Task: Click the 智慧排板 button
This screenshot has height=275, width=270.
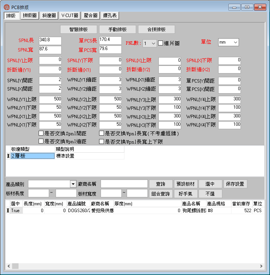Action: 78,29
